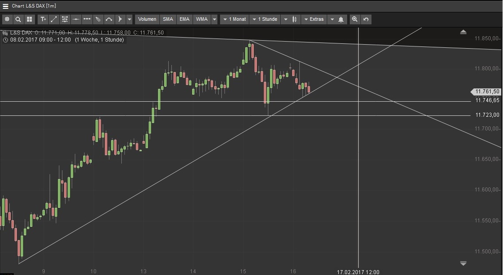This screenshot has height=275, width=503.
Task: Open the chart settings gear icon
Action: (7, 19)
